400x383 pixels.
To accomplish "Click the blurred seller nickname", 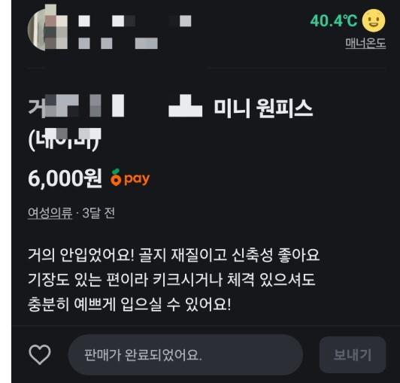I will [135, 21].
